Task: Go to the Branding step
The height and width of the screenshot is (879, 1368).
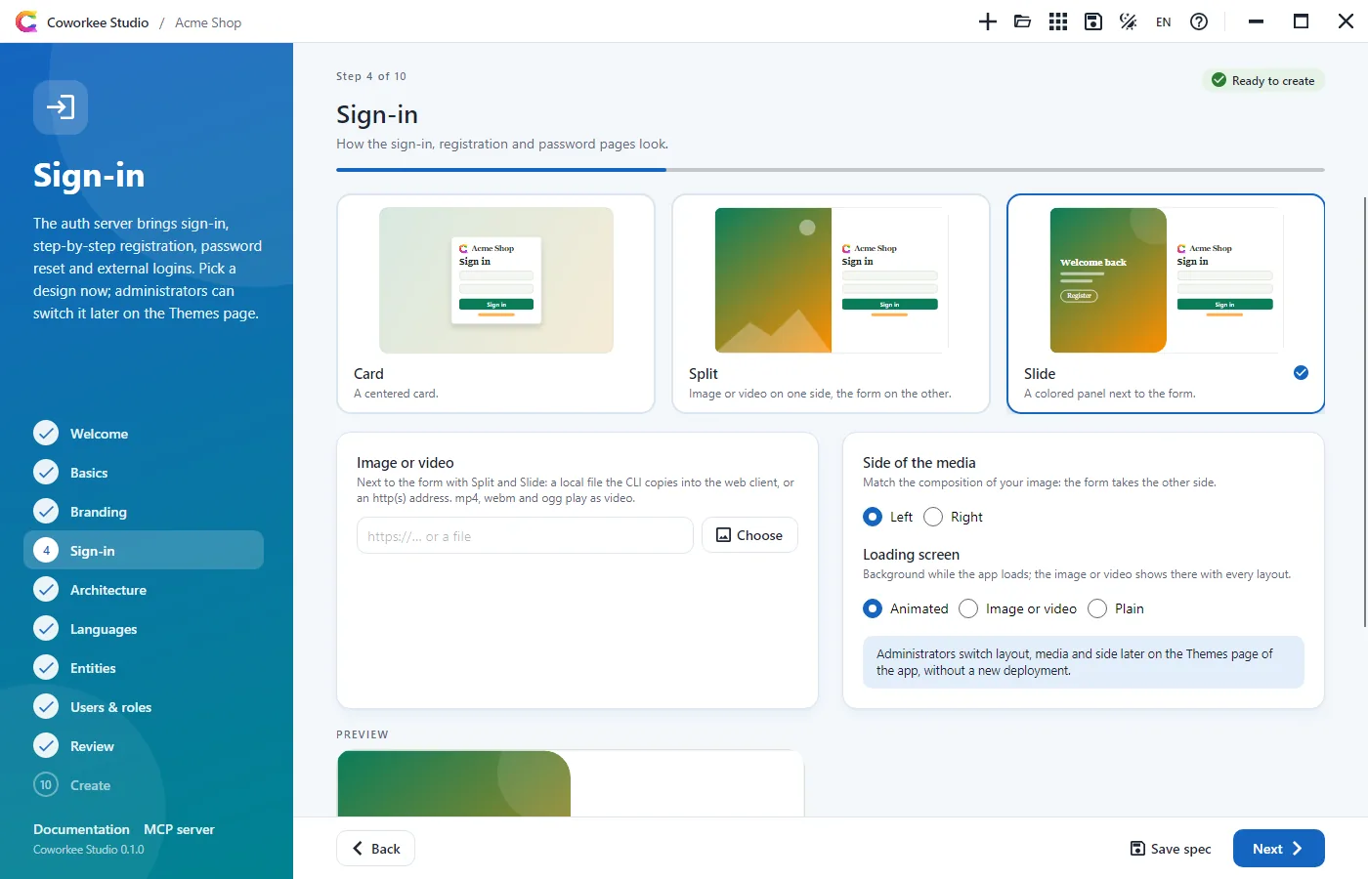Action: click(144, 511)
